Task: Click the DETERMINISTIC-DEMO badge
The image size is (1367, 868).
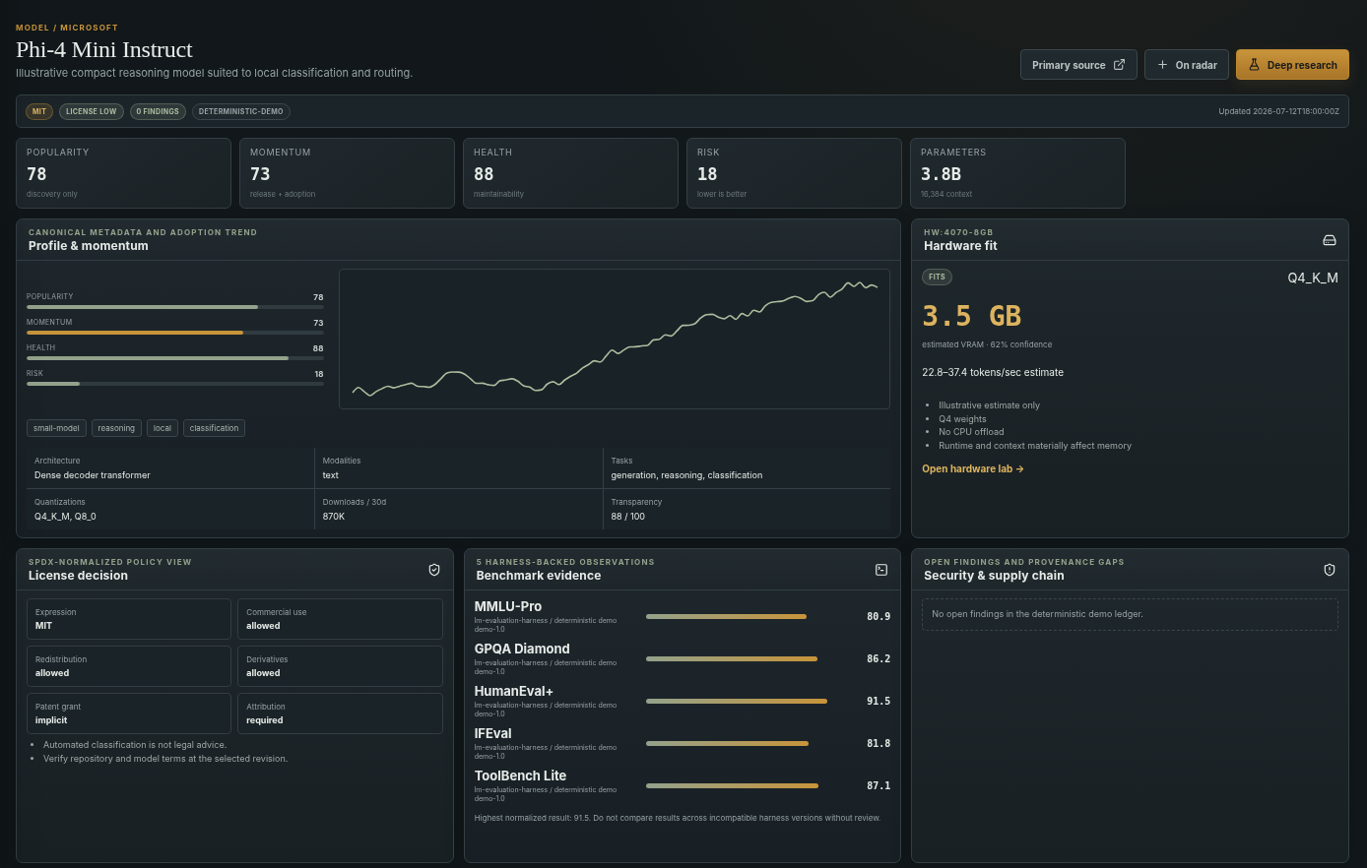Action: [241, 111]
